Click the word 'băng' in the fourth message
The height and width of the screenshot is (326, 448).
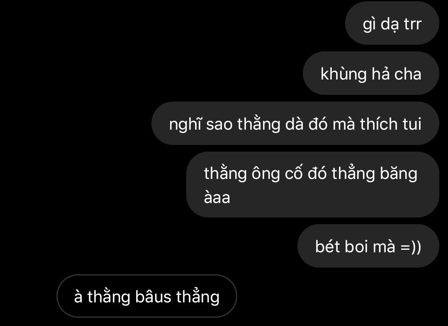[399, 174]
